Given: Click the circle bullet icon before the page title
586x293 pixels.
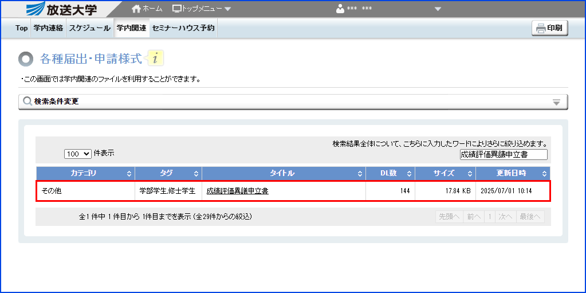Looking at the screenshot, I should tap(25, 59).
